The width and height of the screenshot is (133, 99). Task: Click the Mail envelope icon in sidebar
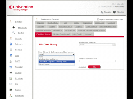[x=11, y=84]
